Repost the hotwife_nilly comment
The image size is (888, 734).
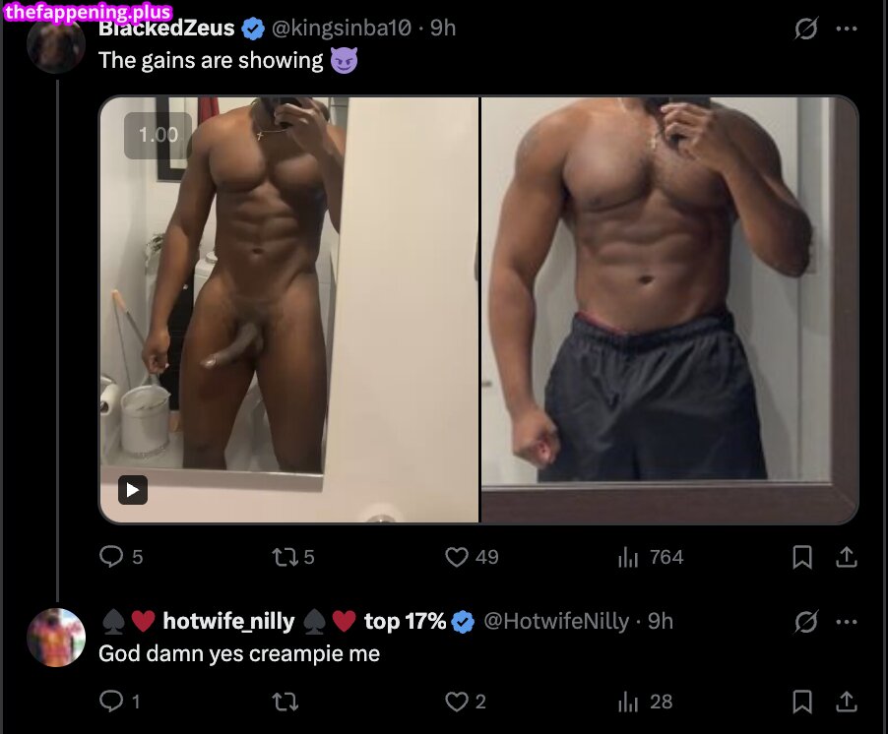285,703
